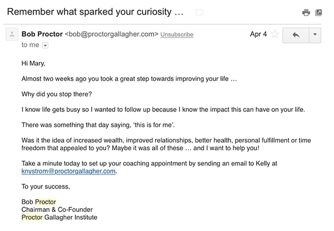Image resolution: width=334 pixels, height=231 pixels.
Task: Click the Unsubscribe link
Action: 177,34
